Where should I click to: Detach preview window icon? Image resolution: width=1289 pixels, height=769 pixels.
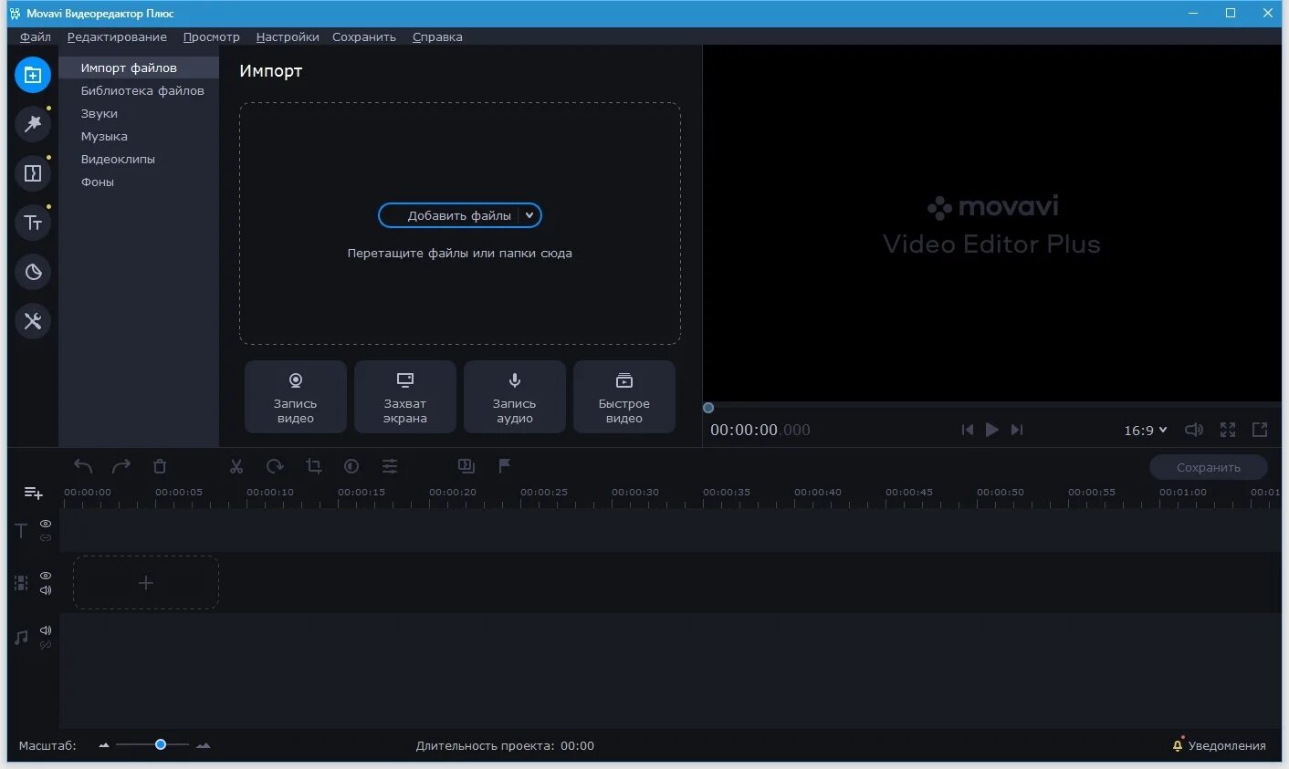tap(1260, 430)
